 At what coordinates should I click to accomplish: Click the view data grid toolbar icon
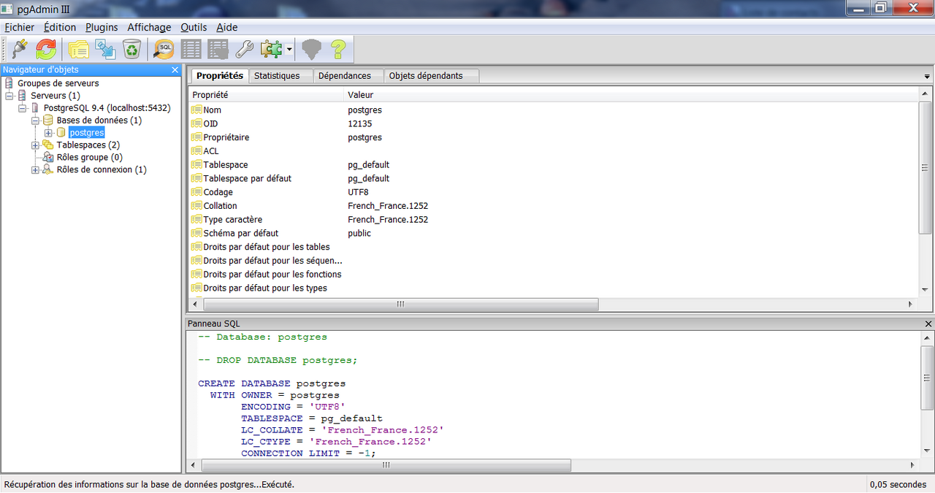click(191, 49)
